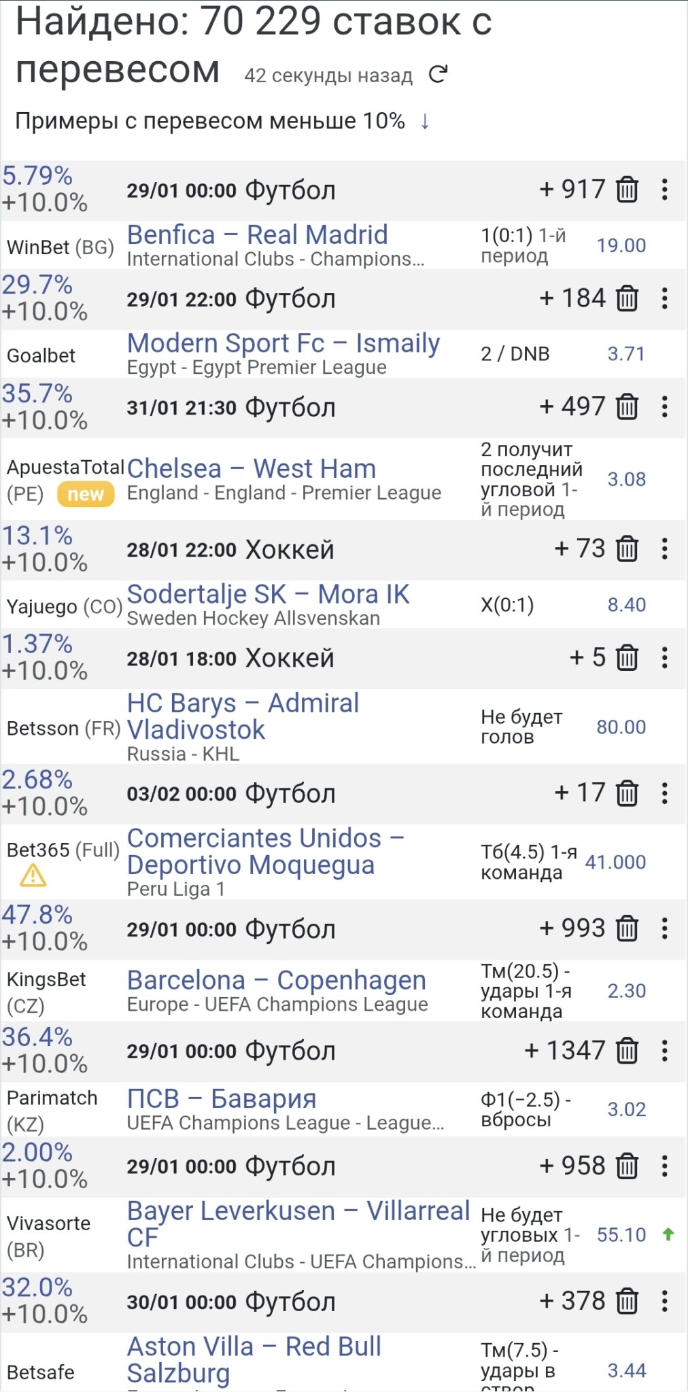Click trash icon for ПСВ – Бавария row

coord(627,1051)
